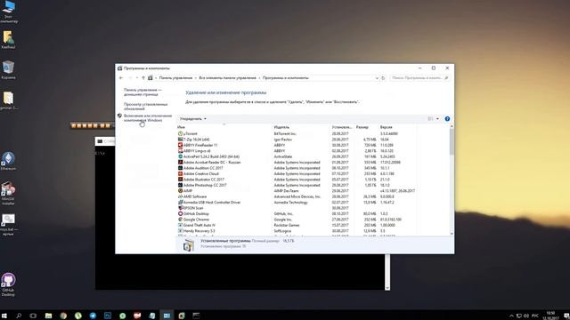Screen dimensions: 570x320
Task: Click Панель управления breadcrumb in address bar
Action: pos(175,78)
